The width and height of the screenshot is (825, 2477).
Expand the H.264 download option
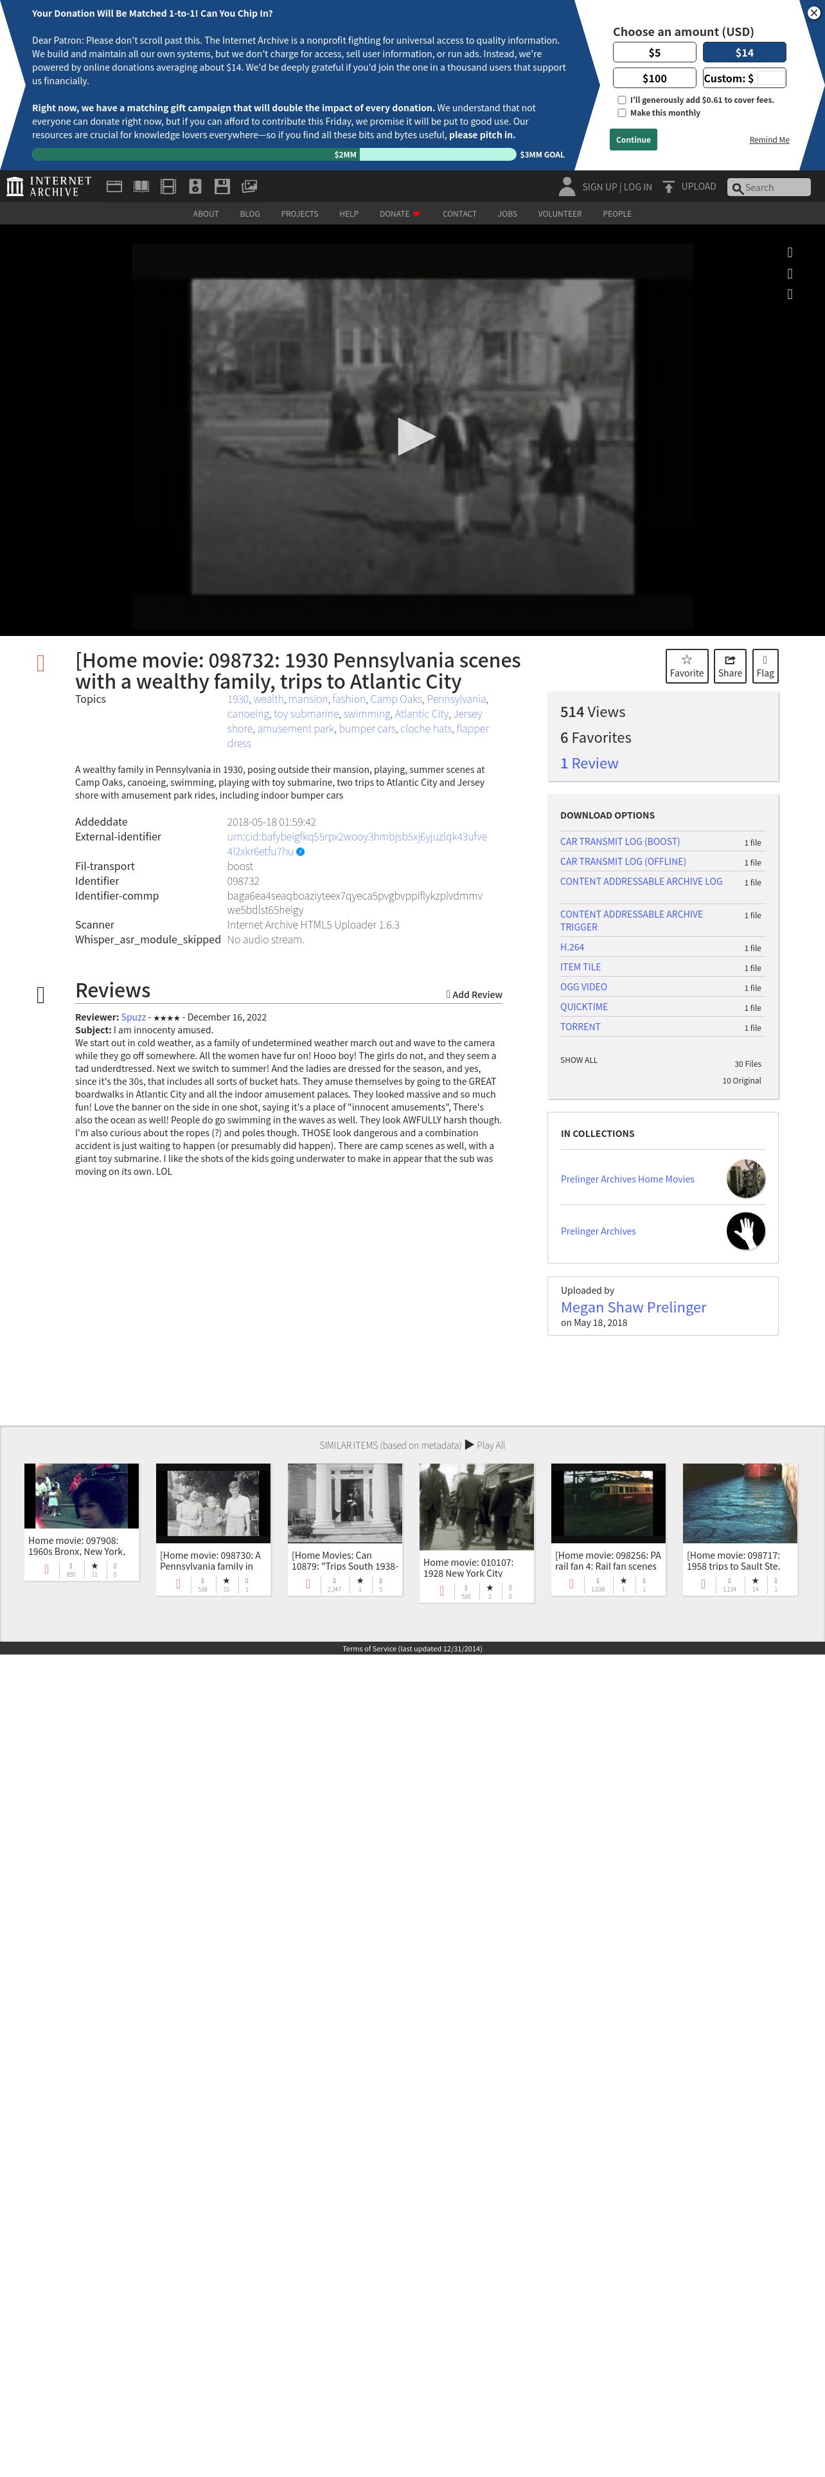point(571,947)
